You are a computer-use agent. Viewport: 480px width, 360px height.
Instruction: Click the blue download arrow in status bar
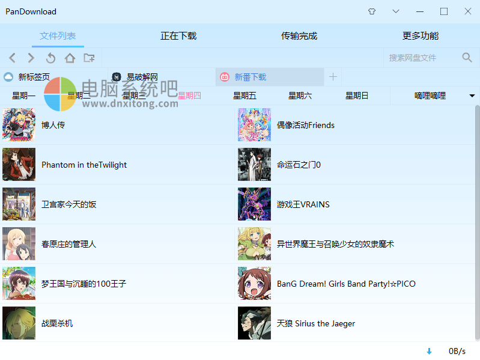click(429, 351)
